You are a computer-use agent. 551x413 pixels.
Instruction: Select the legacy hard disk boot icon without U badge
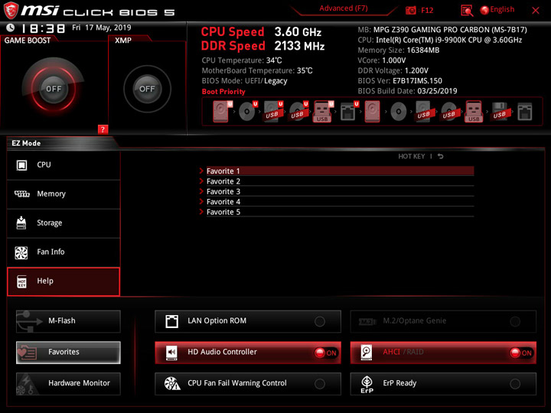point(372,112)
